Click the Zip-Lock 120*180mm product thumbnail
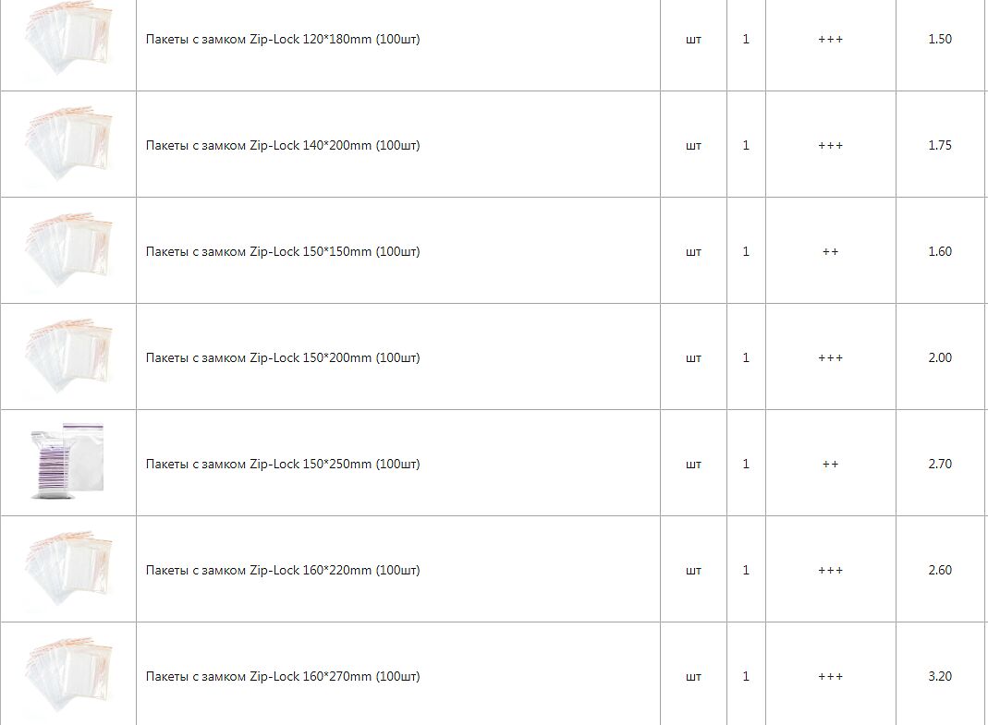 click(x=68, y=40)
